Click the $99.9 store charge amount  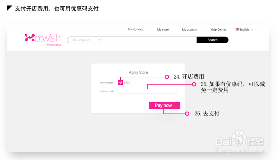[127, 83]
